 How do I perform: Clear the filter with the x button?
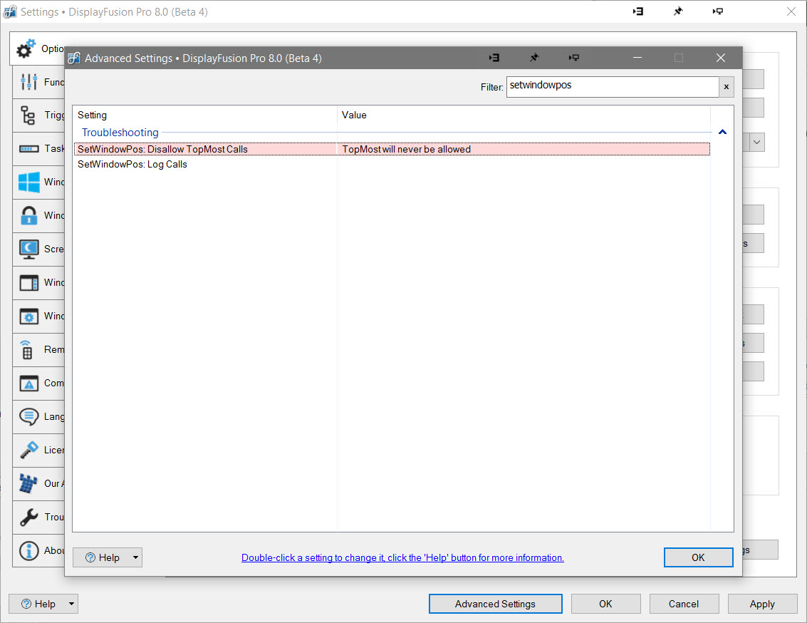pyautogui.click(x=727, y=87)
